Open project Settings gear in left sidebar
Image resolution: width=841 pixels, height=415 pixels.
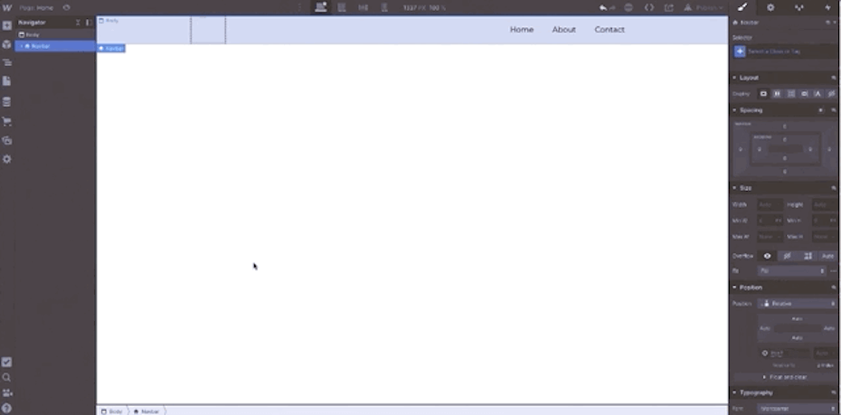click(x=6, y=159)
